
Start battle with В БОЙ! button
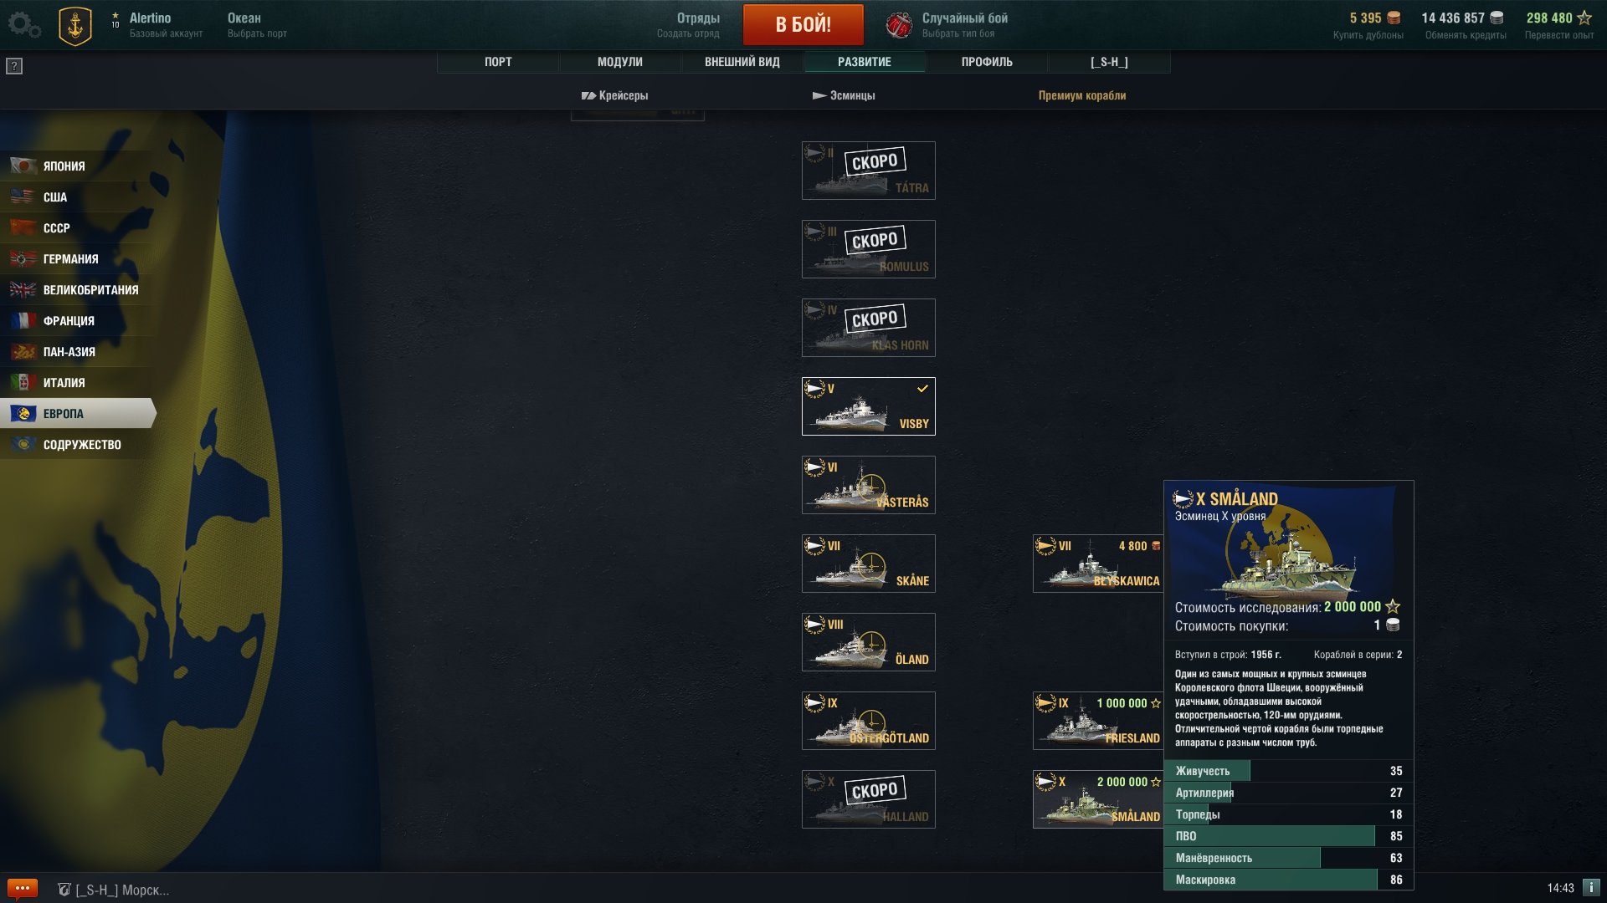(803, 24)
